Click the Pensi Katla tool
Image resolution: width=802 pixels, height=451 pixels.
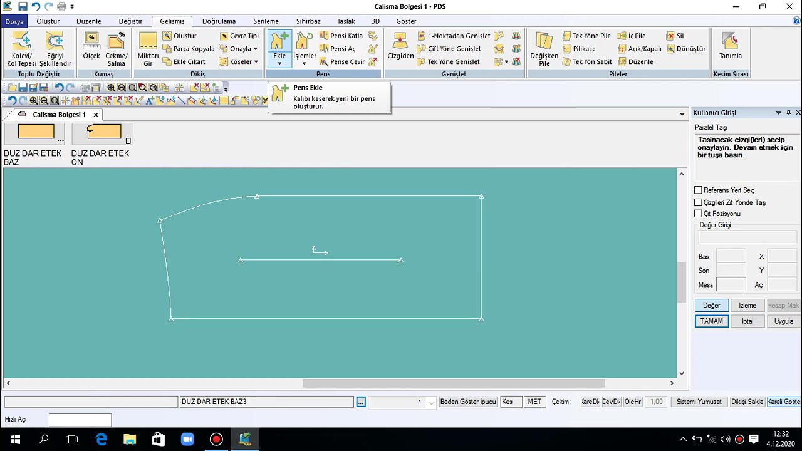[x=341, y=36]
